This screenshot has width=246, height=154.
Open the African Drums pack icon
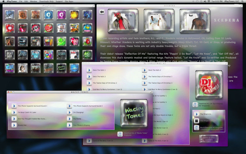pos(36,15)
